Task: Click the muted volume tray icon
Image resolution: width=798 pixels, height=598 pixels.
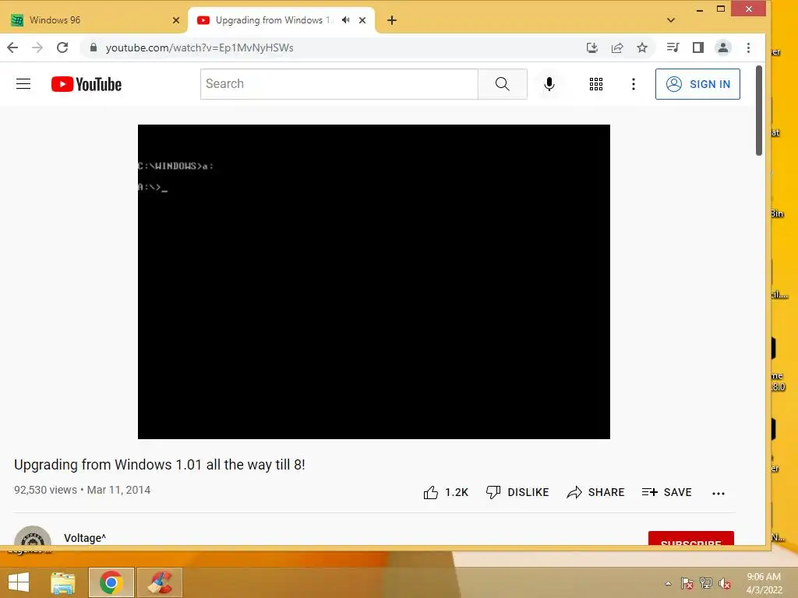Action: coord(724,583)
